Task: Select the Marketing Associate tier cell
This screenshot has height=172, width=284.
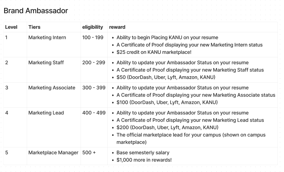Action: tap(52, 88)
